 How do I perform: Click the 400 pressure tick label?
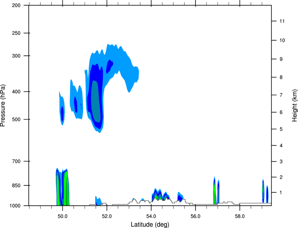(x=16, y=92)
